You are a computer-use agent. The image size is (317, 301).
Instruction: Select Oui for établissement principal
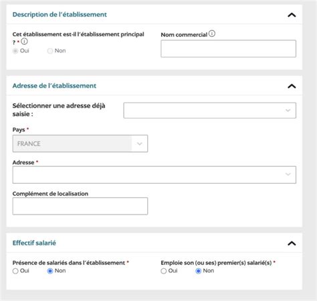point(15,51)
